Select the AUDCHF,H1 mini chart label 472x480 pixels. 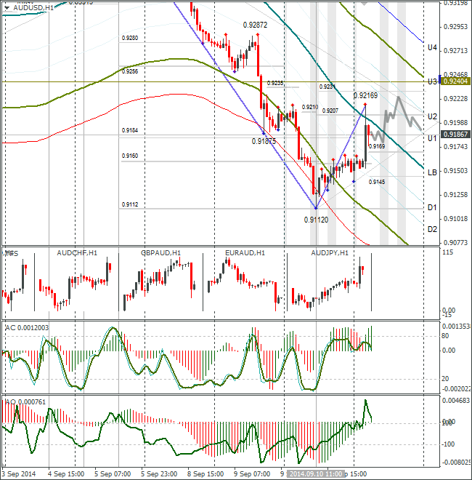(77, 253)
